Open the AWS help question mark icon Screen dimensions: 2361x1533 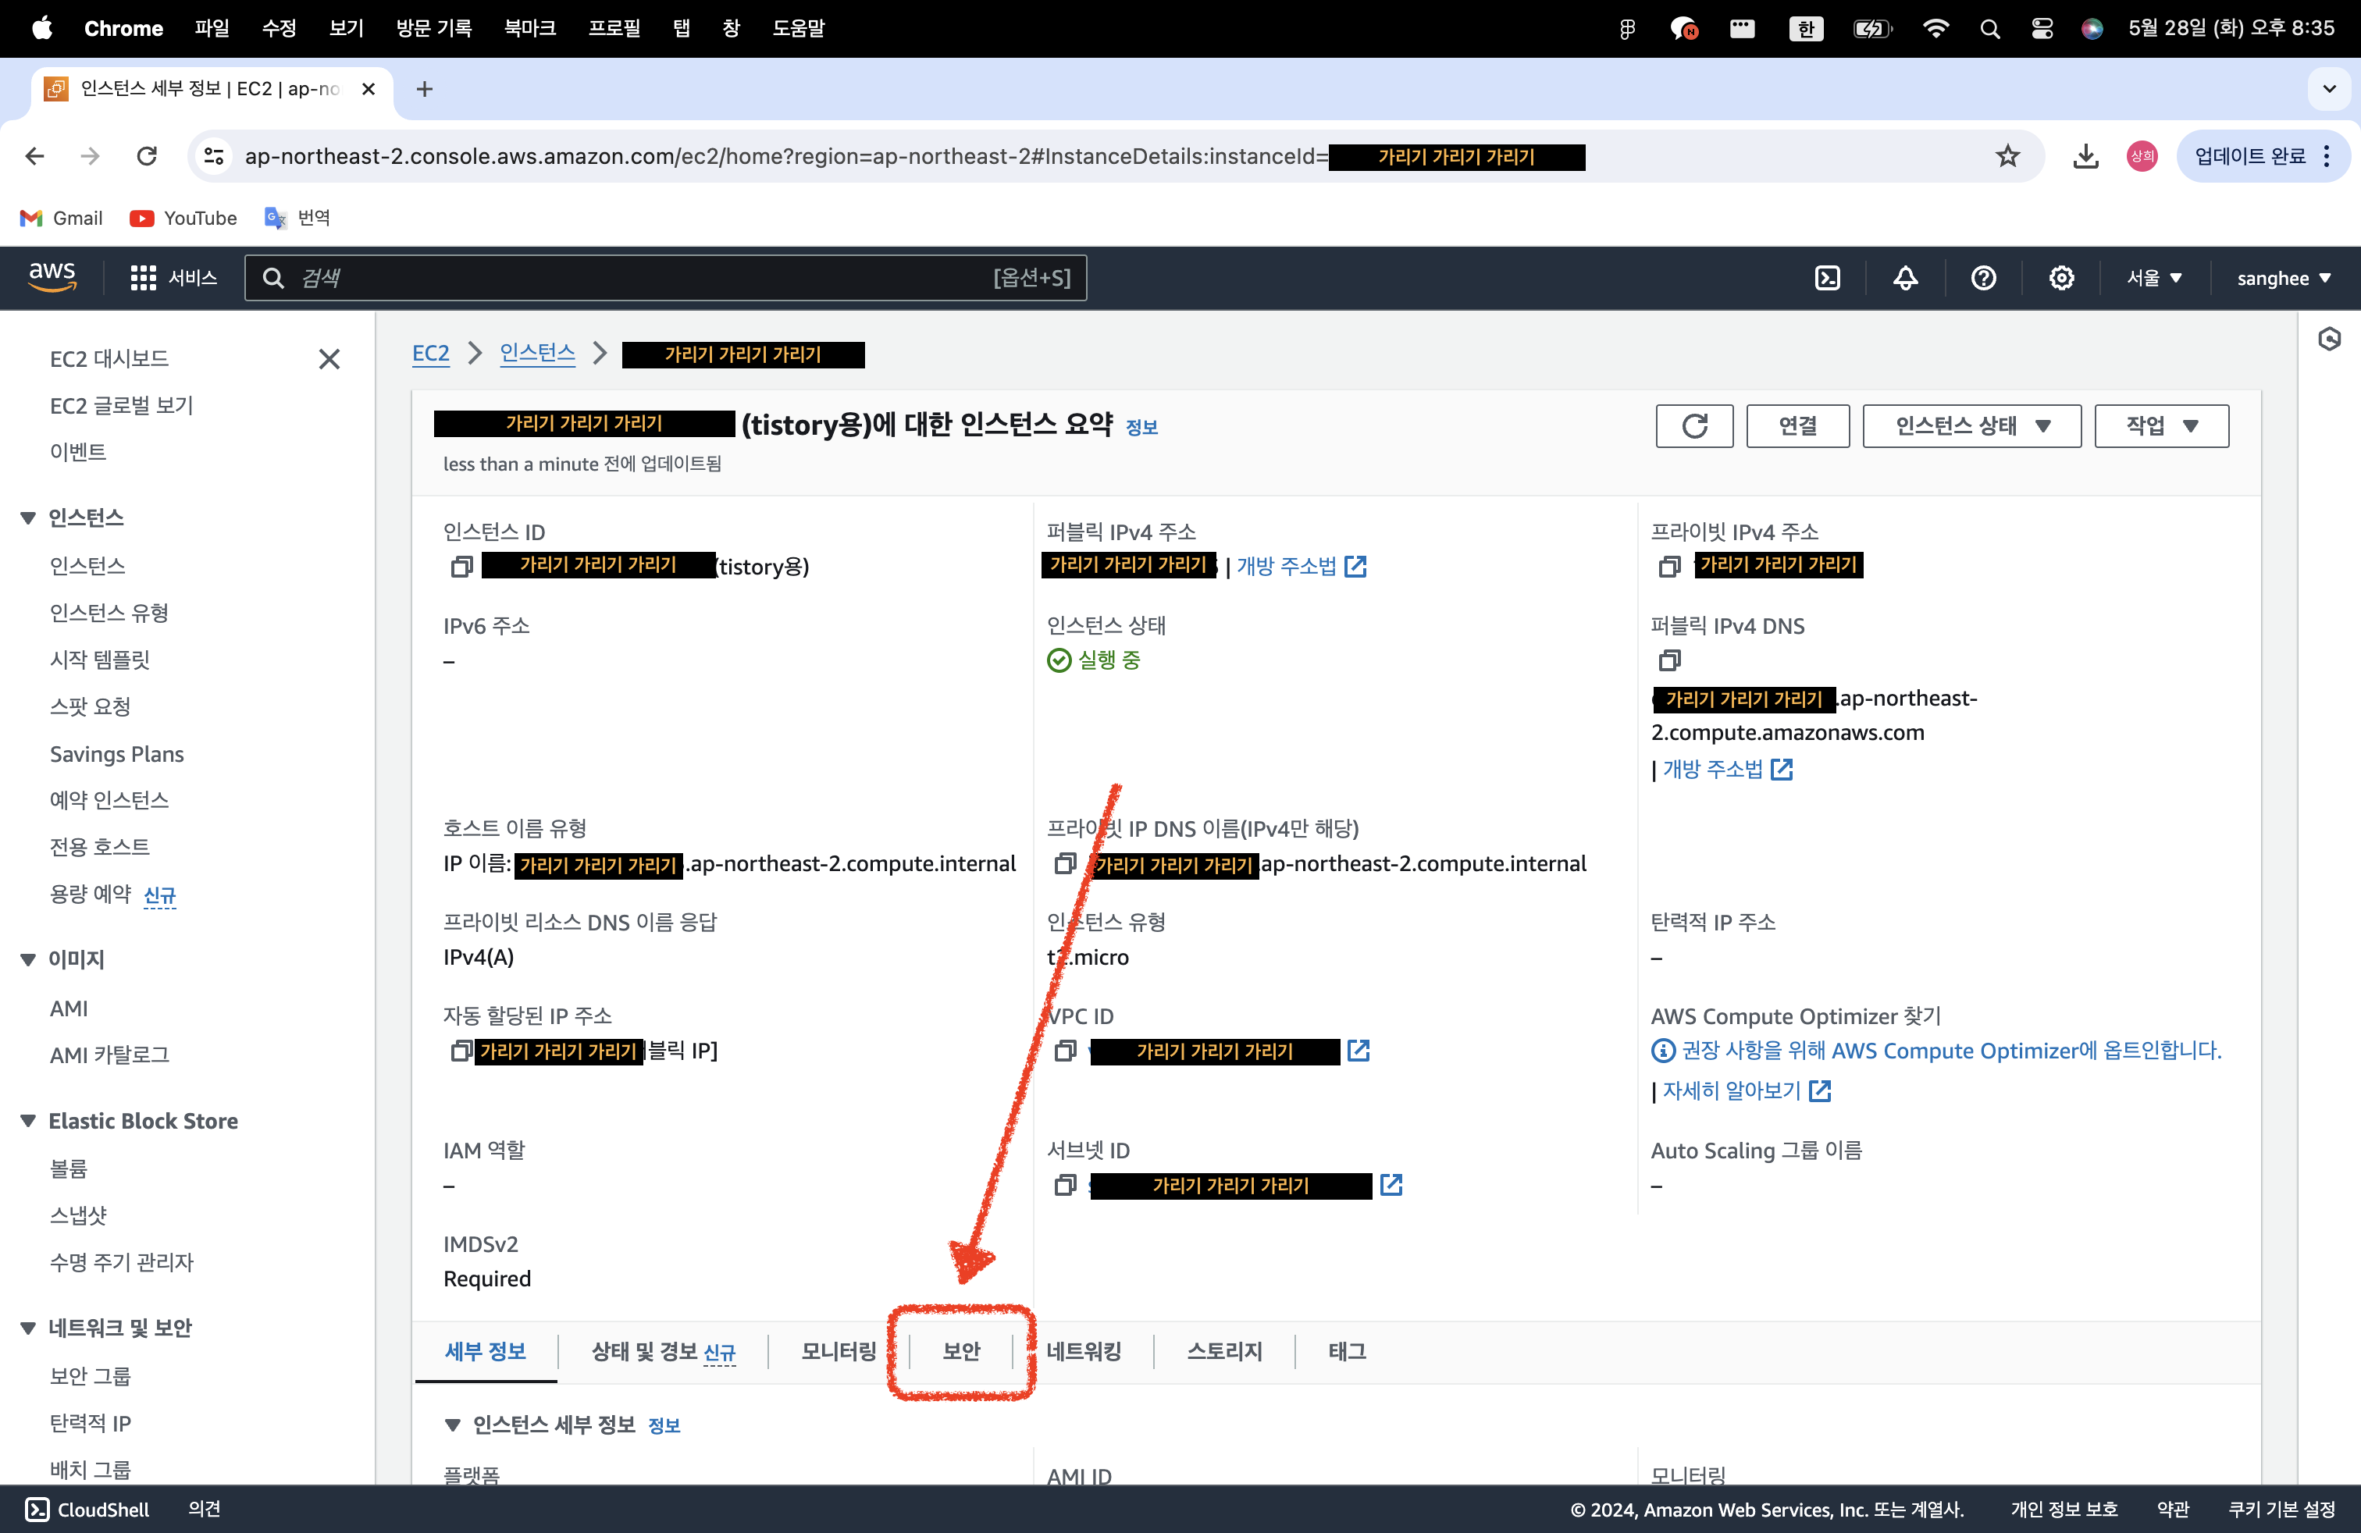click(1983, 278)
